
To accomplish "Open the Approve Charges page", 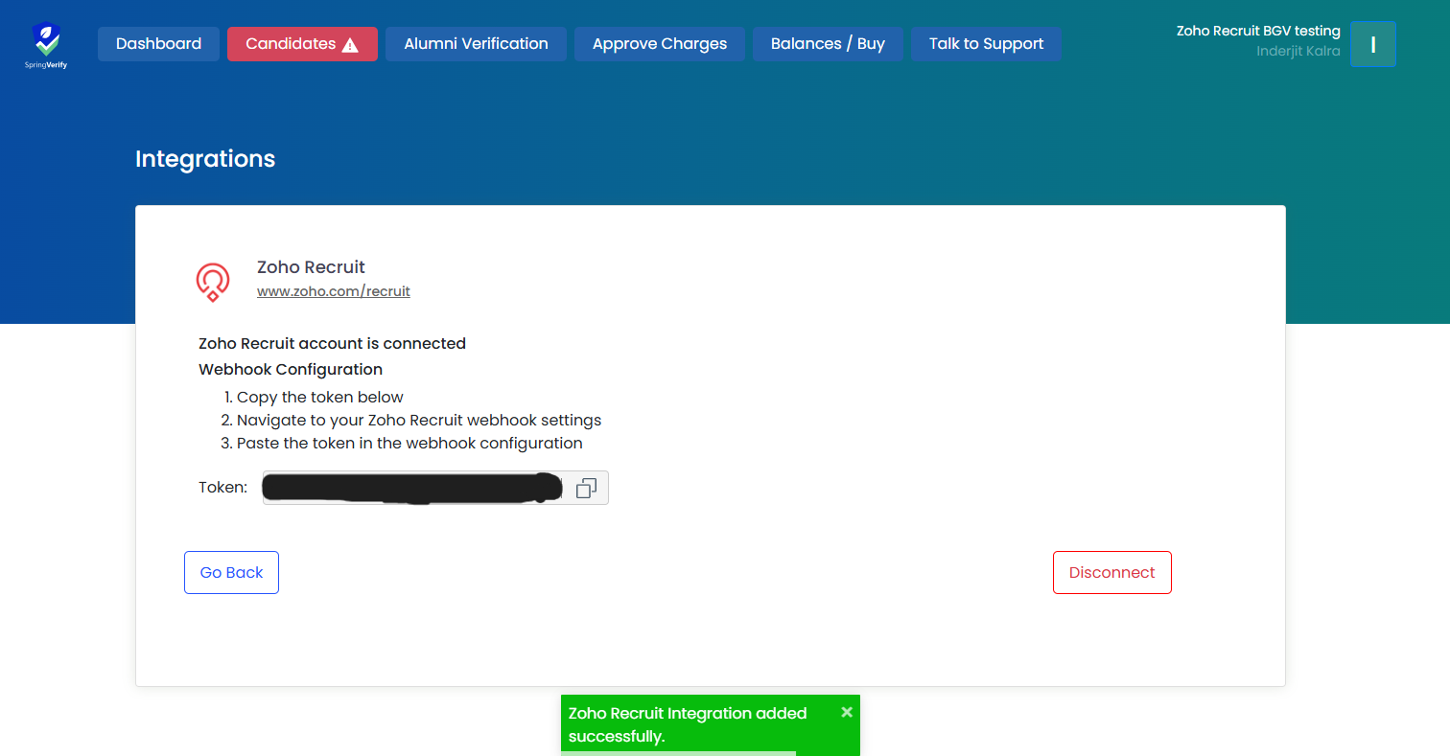I will click(660, 44).
